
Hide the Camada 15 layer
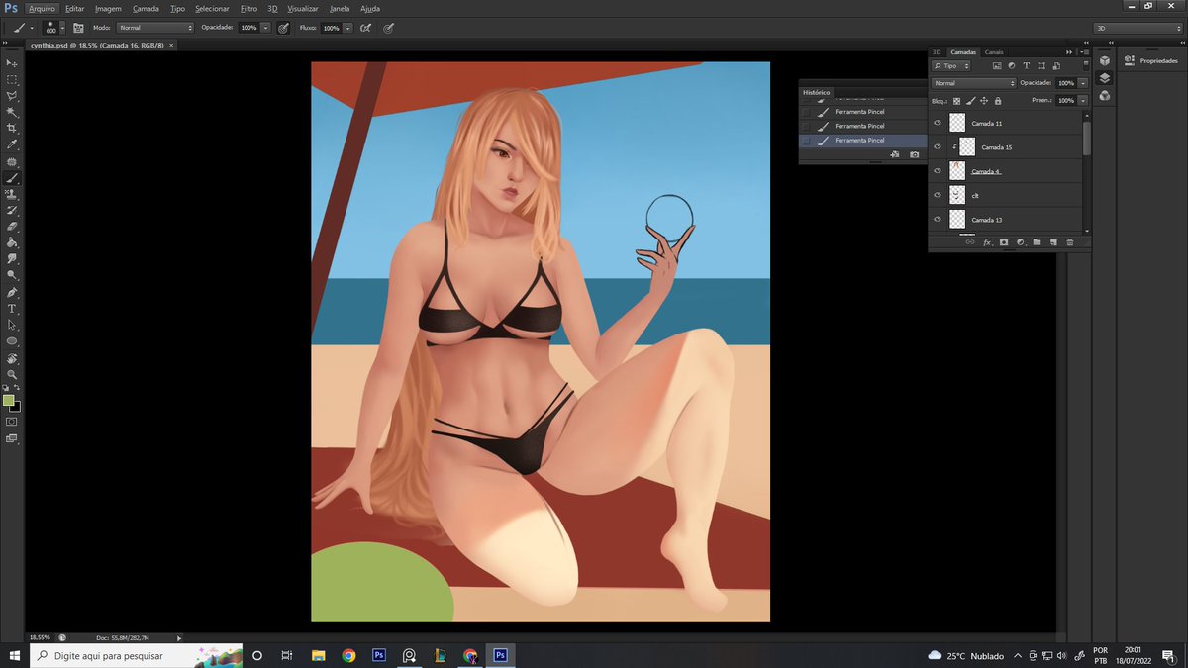coord(938,146)
